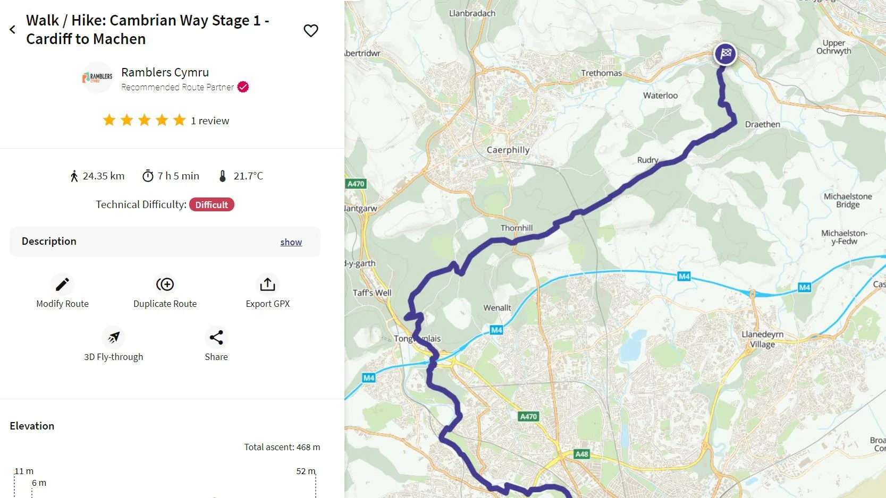
Task: Open the 1 review link
Action: coord(210,121)
